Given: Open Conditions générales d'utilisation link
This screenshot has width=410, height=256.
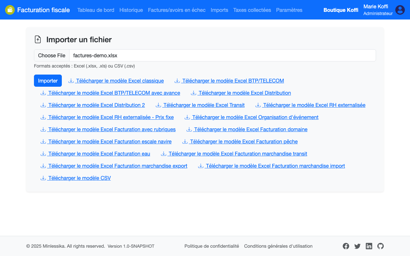Looking at the screenshot, I should pos(278,246).
